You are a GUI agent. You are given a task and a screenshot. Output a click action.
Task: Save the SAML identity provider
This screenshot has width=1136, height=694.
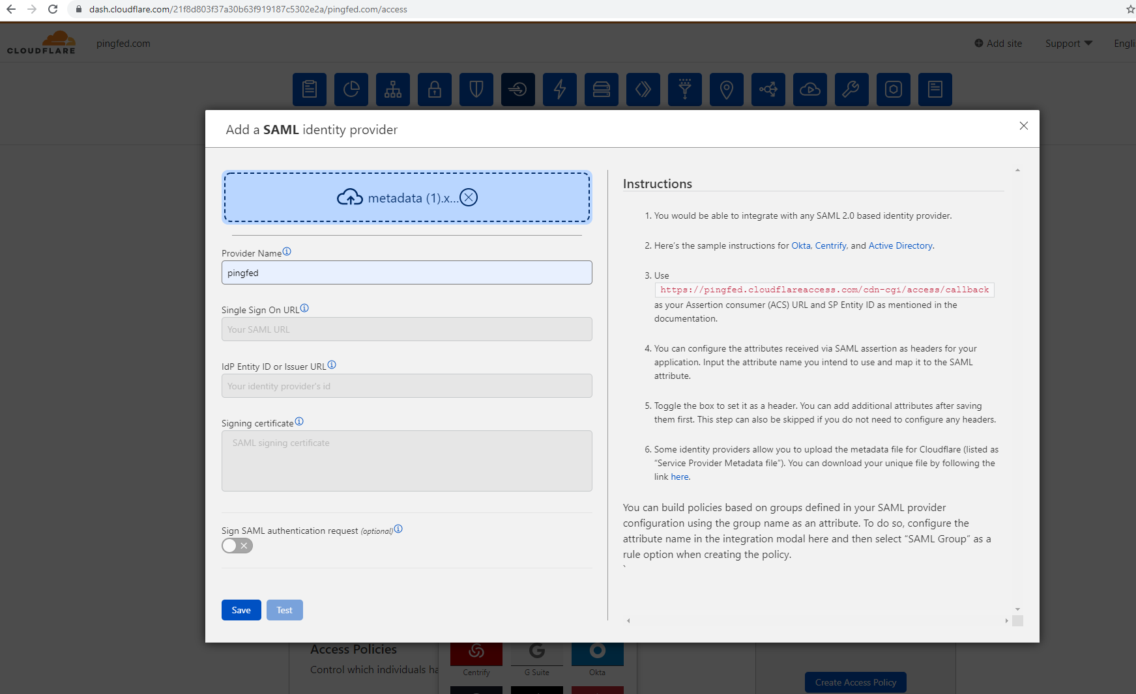pyautogui.click(x=241, y=610)
